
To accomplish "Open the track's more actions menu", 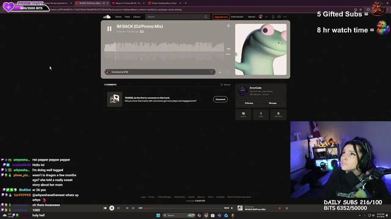I will click(227, 72).
